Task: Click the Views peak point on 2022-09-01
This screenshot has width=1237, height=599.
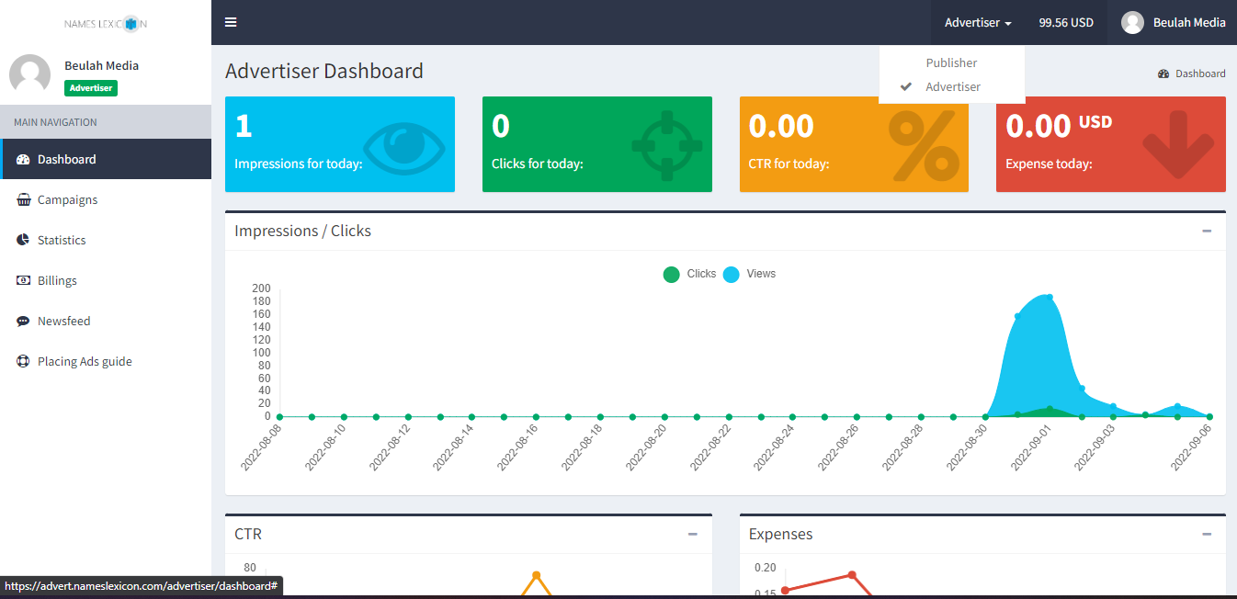Action: (1050, 298)
